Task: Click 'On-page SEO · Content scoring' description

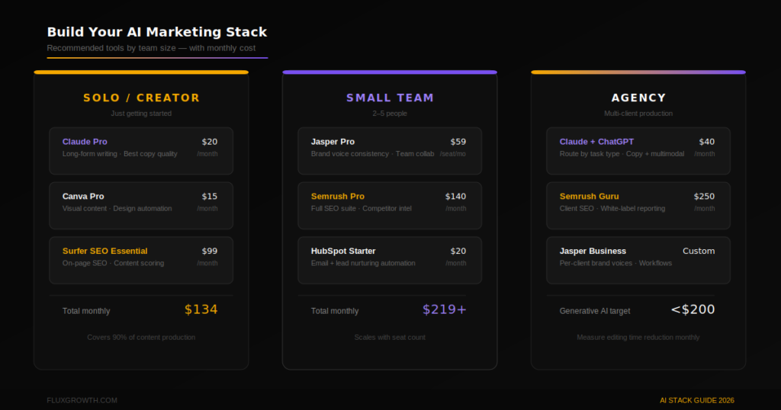Action: [113, 263]
